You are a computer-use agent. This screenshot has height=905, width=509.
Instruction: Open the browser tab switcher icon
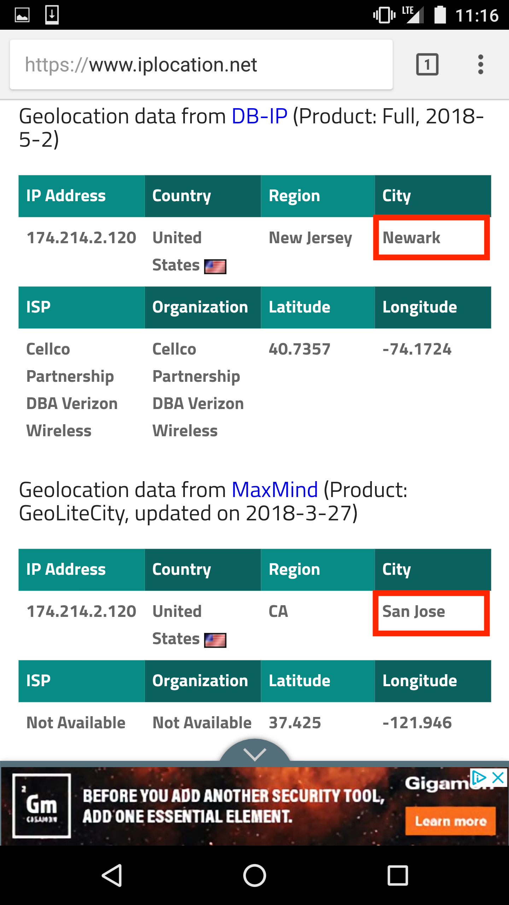pos(427,64)
